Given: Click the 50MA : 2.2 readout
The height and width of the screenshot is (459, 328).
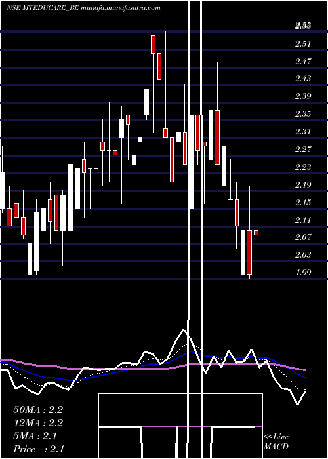Looking at the screenshot, I should pos(38,410).
